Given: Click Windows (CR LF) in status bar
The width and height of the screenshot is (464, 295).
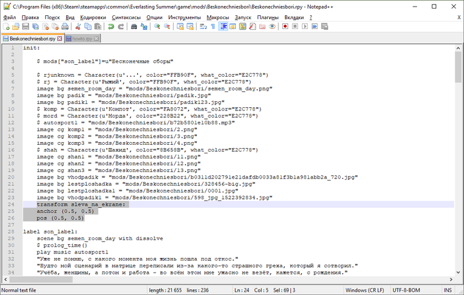Looking at the screenshot, I should 365,290.
